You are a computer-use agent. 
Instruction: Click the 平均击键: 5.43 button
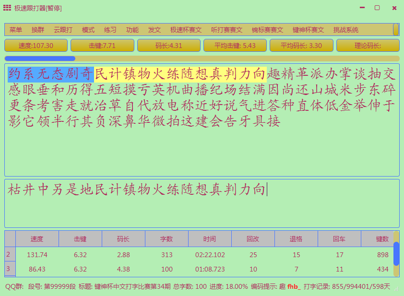pos(235,46)
